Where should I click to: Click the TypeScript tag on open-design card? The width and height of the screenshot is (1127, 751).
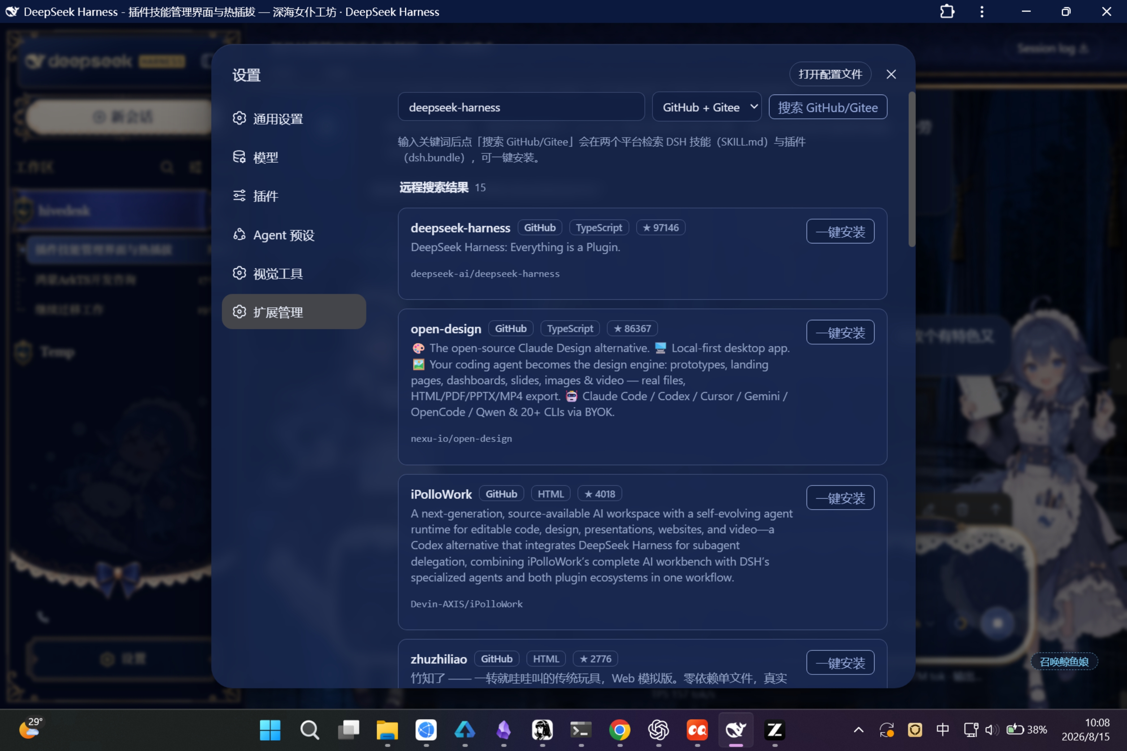click(x=570, y=329)
